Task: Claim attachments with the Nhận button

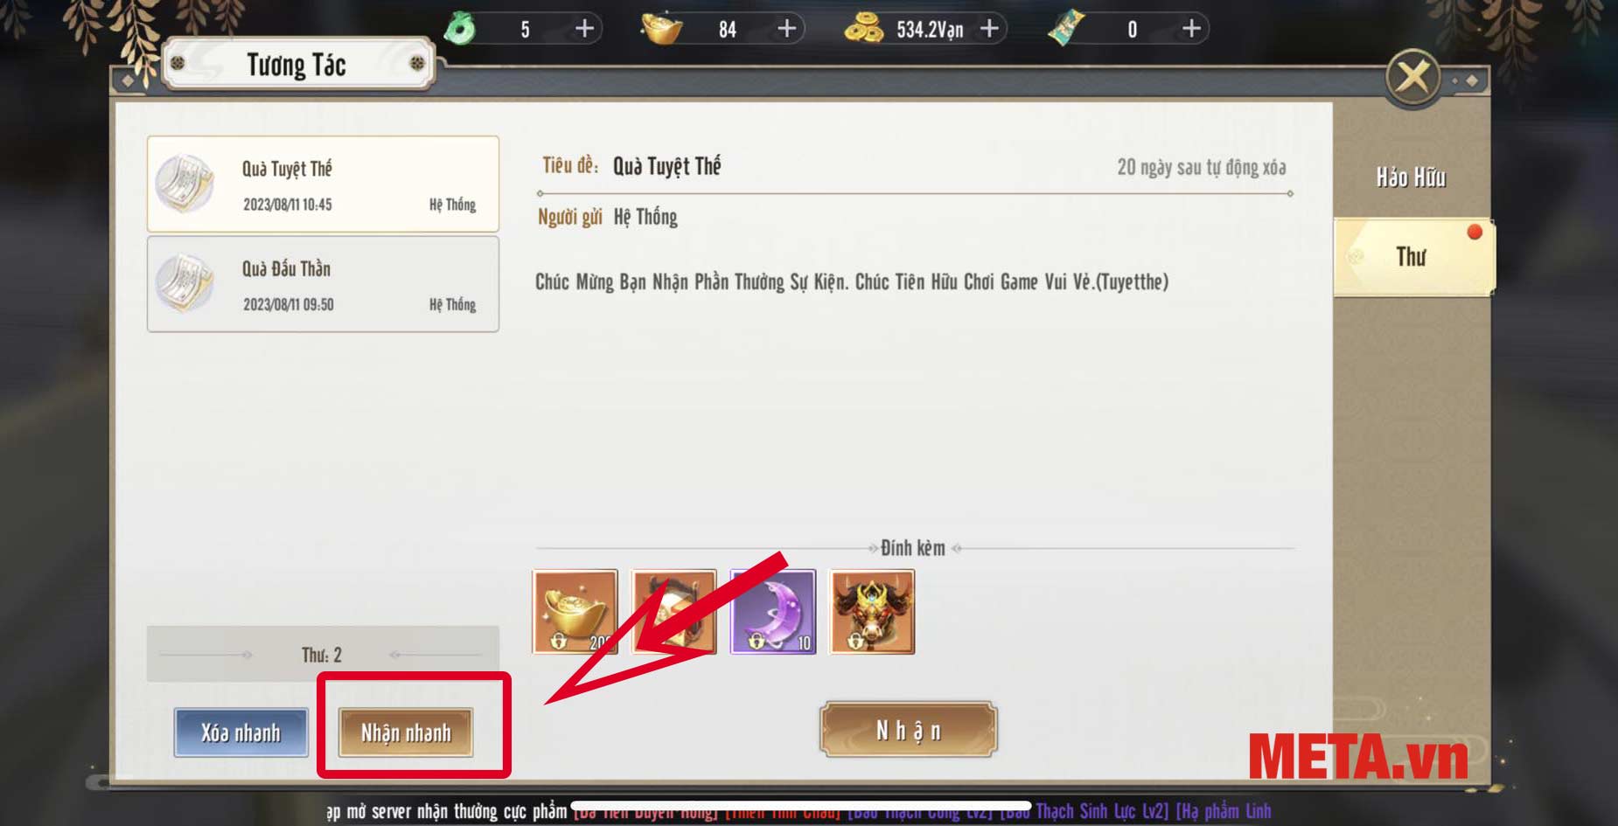Action: coord(909,730)
